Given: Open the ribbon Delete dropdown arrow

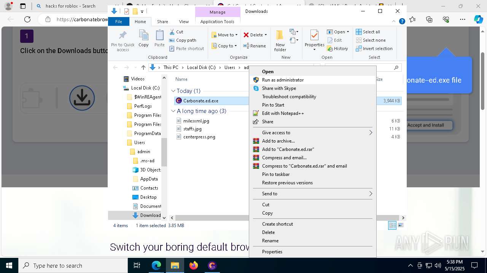Looking at the screenshot, I should coord(266,35).
